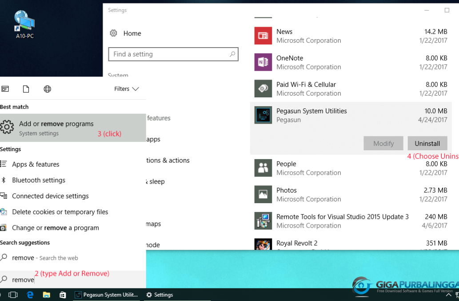Select the OneNote app entry

pyautogui.click(x=351, y=62)
